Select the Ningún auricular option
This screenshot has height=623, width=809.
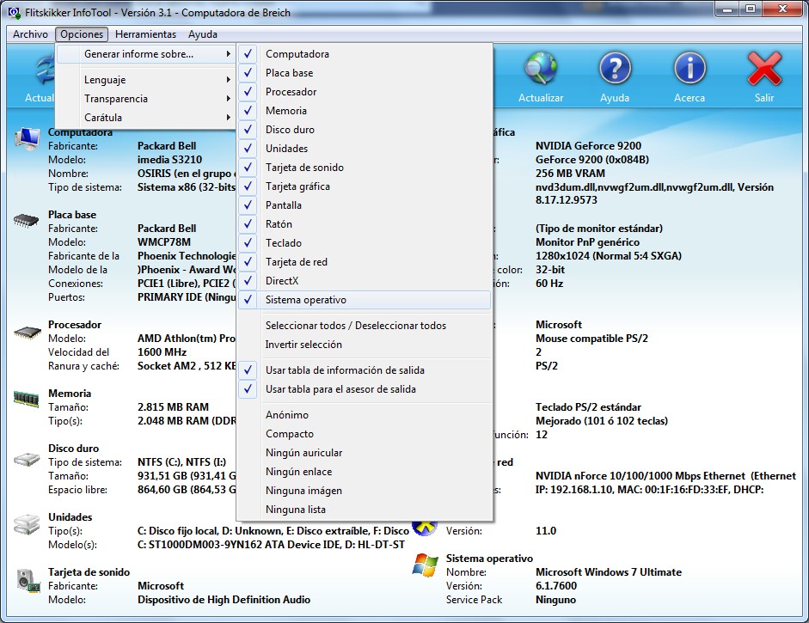(365, 453)
